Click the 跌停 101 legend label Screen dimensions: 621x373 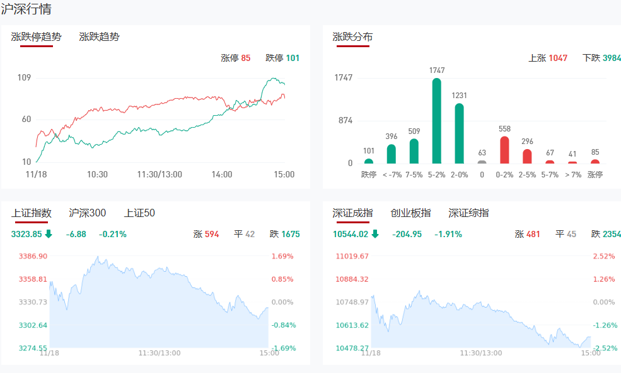click(x=282, y=58)
